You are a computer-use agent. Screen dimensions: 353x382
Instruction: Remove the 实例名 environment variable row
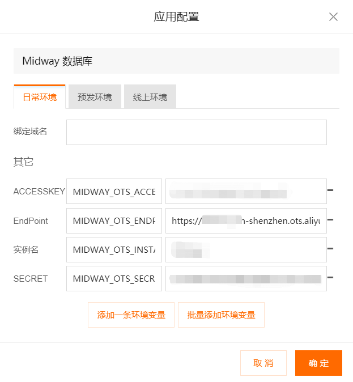[x=330, y=248]
